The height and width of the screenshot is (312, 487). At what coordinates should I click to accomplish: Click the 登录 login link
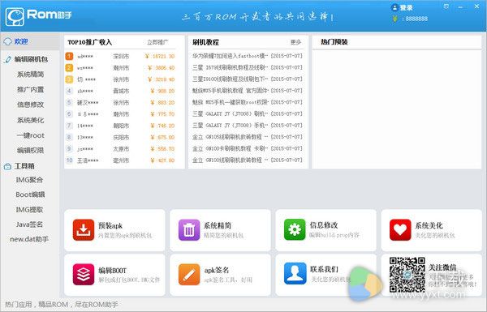pyautogui.click(x=406, y=8)
